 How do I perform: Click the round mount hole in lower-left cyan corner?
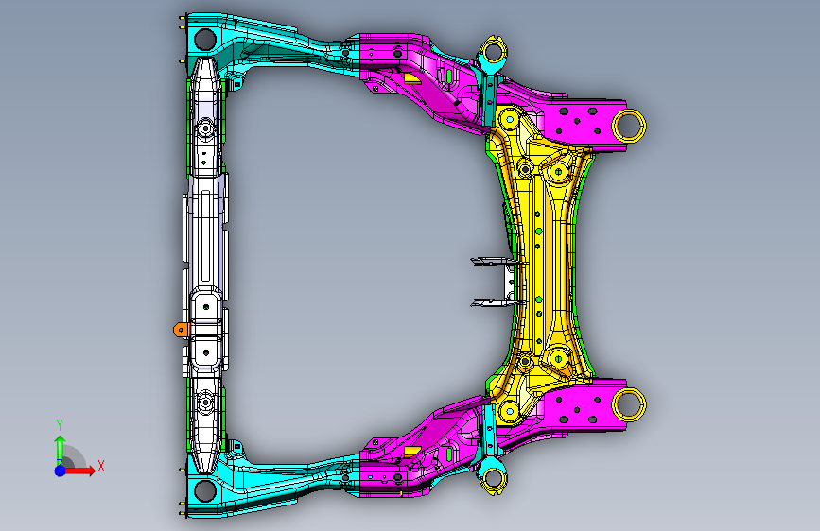click(204, 490)
